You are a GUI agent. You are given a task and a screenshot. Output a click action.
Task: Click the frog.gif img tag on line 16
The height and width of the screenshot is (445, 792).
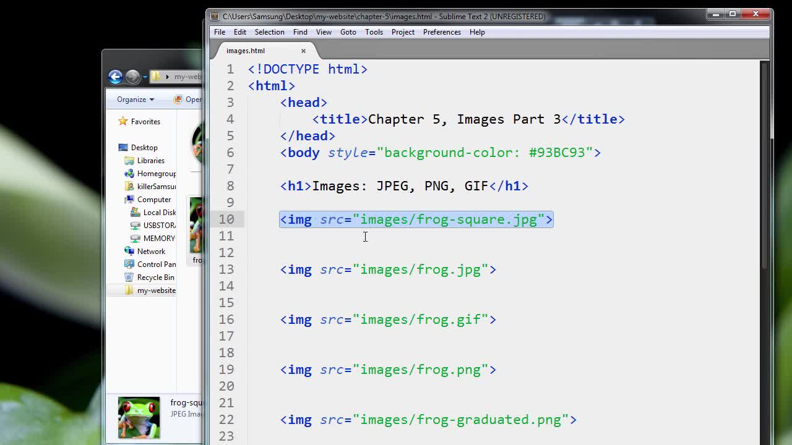pyautogui.click(x=388, y=320)
